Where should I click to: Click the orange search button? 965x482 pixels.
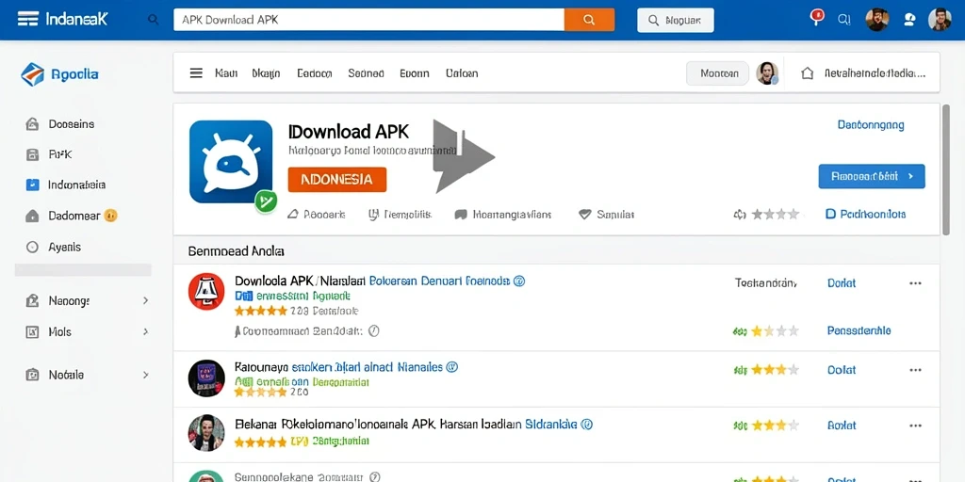(589, 20)
